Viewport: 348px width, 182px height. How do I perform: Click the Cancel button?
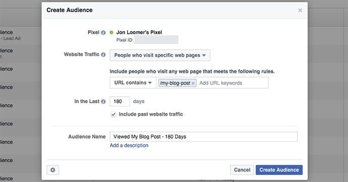tap(242, 170)
